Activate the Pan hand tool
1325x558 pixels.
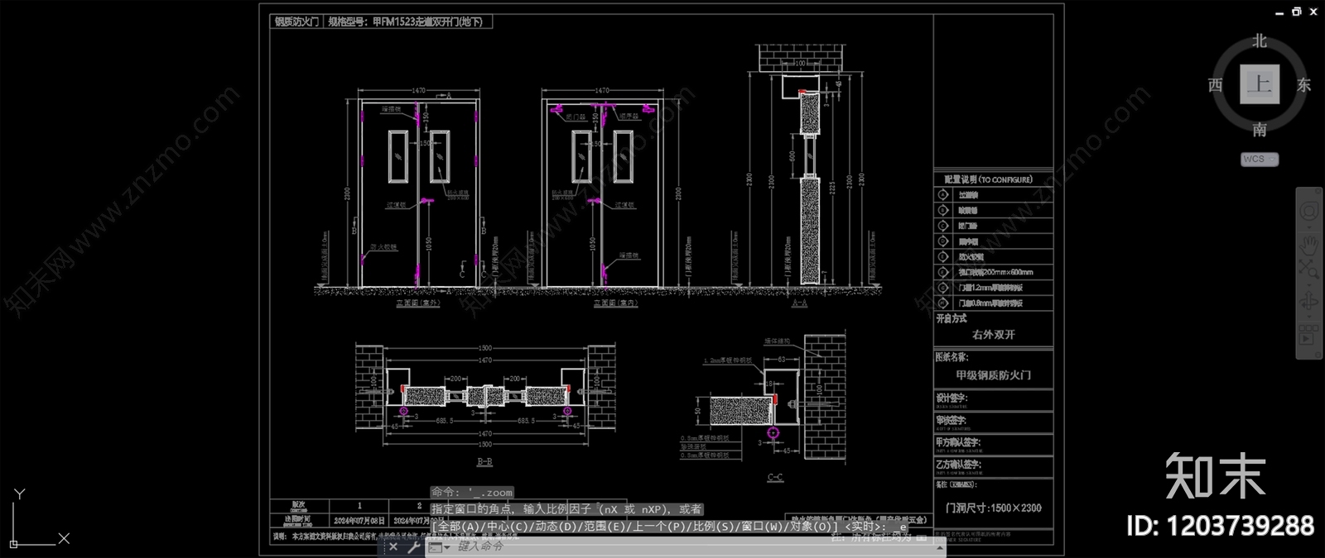[1309, 244]
